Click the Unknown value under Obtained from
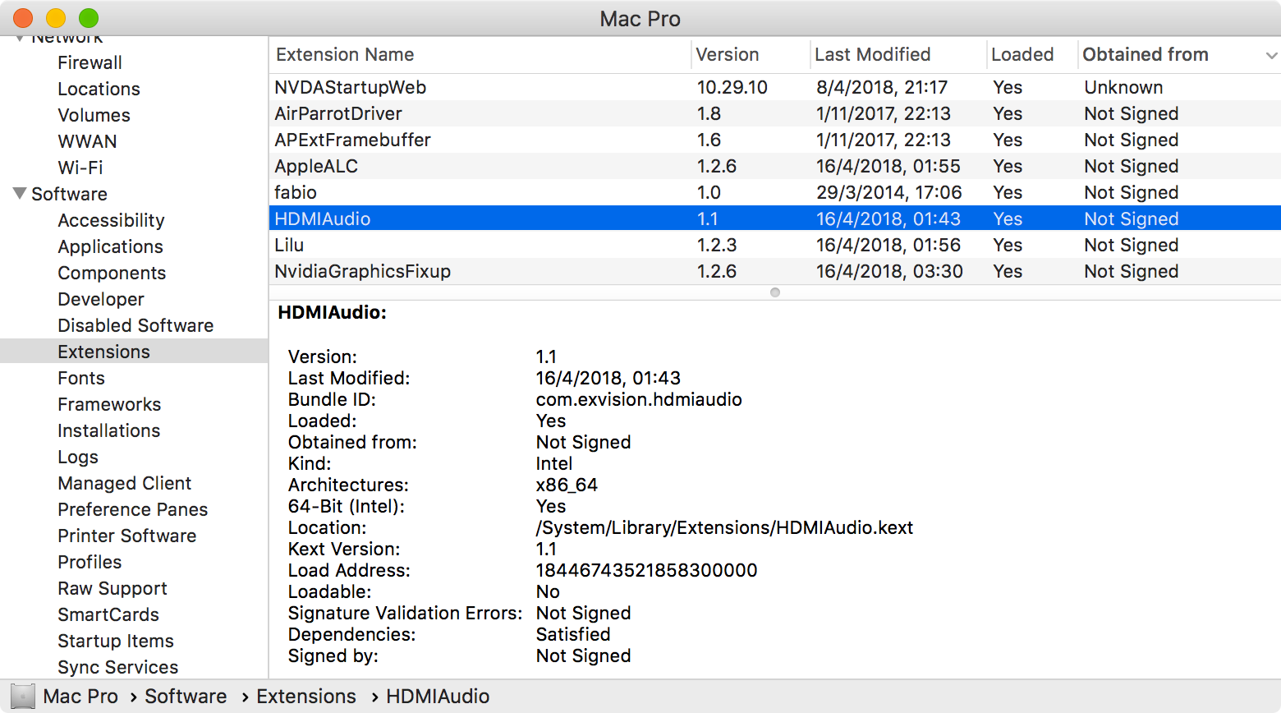1281x713 pixels. (x=1123, y=87)
